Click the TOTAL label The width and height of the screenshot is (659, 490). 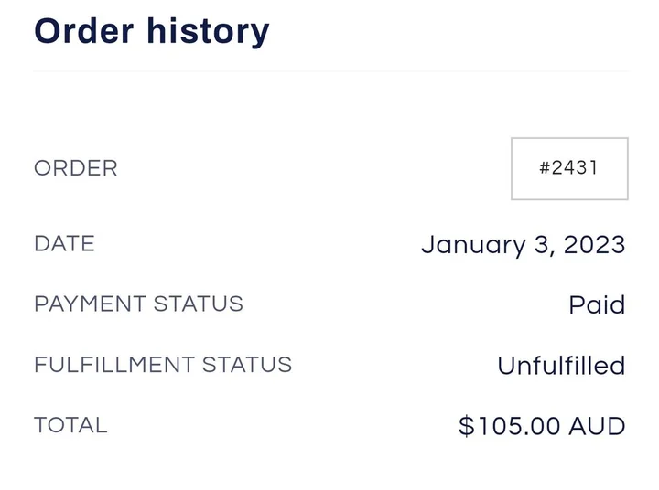[70, 425]
